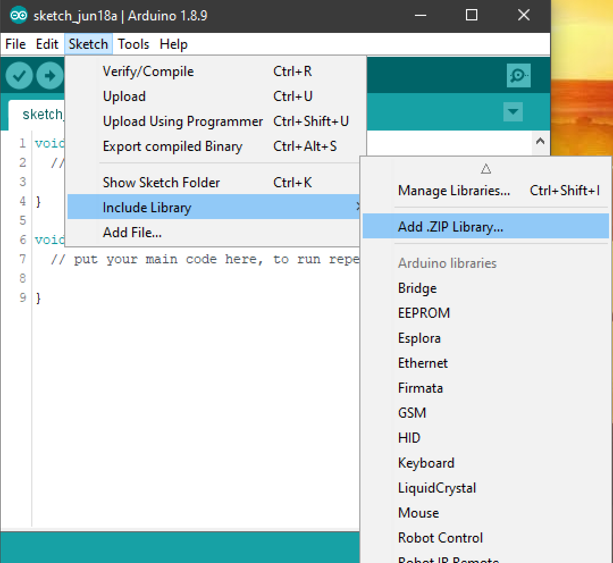Include the HID library

coord(485,438)
